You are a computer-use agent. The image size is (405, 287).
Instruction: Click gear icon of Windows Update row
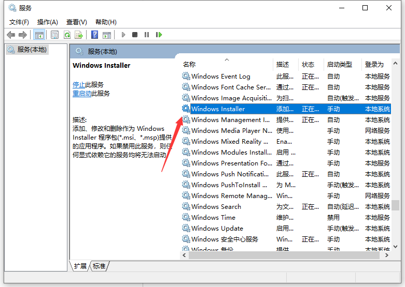186,228
